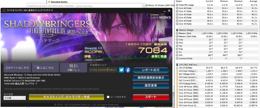260x108 pixels.
Task: Click the Maximum column header
Action: (x=238, y=1)
